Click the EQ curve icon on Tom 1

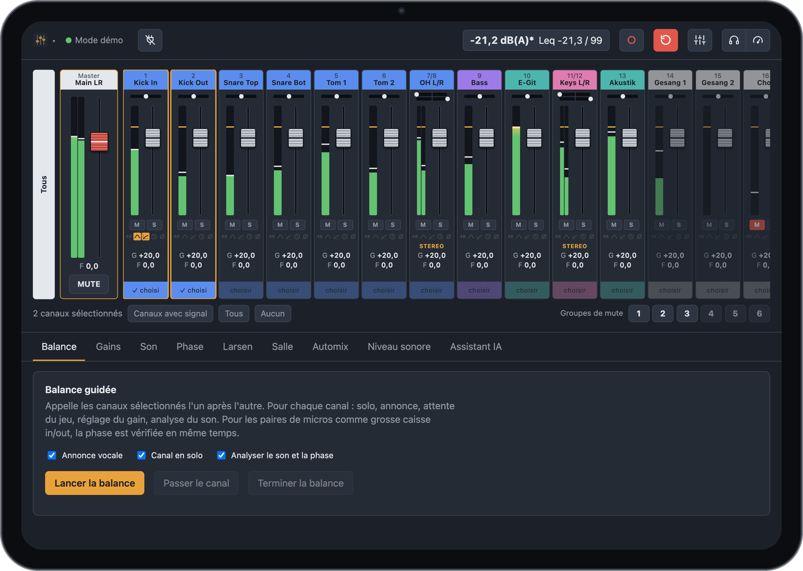coord(328,237)
